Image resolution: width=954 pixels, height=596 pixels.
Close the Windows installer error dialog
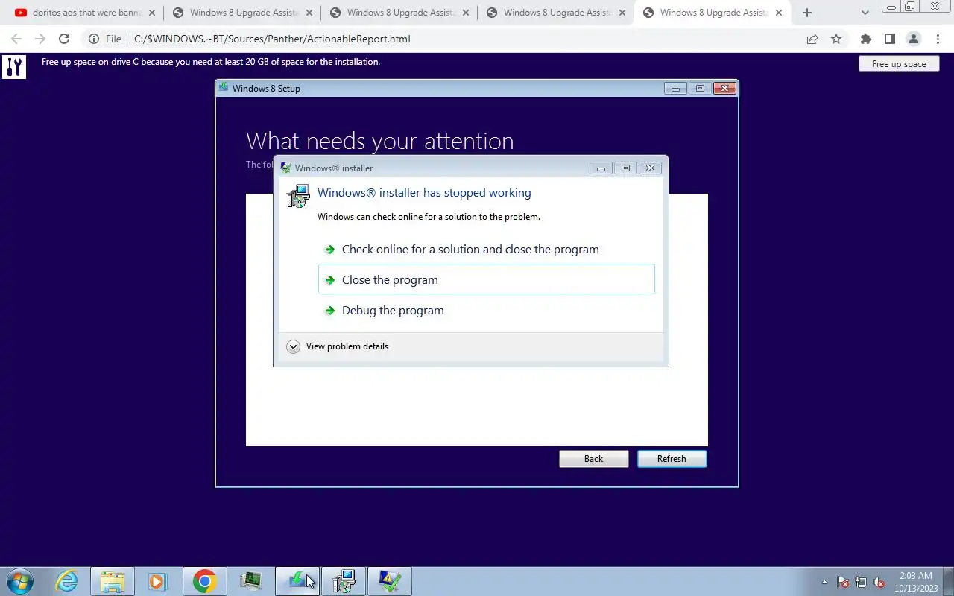tap(650, 168)
